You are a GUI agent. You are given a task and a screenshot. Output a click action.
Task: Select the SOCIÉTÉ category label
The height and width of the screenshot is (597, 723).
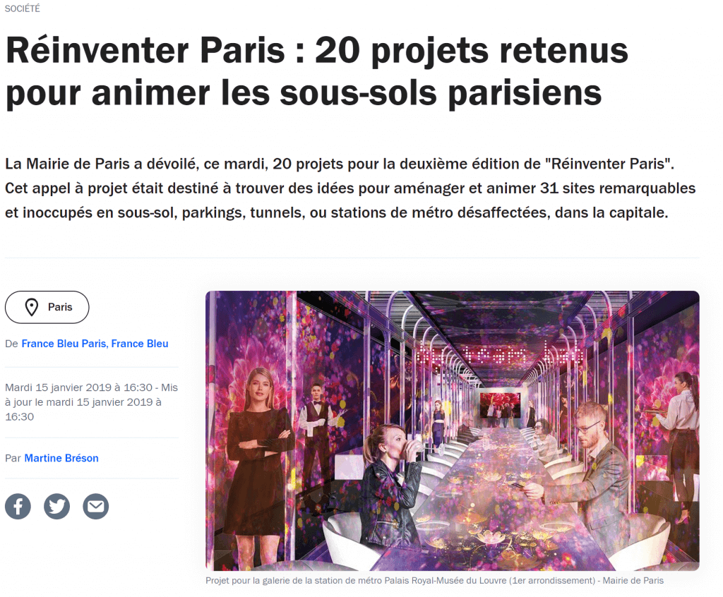22,8
